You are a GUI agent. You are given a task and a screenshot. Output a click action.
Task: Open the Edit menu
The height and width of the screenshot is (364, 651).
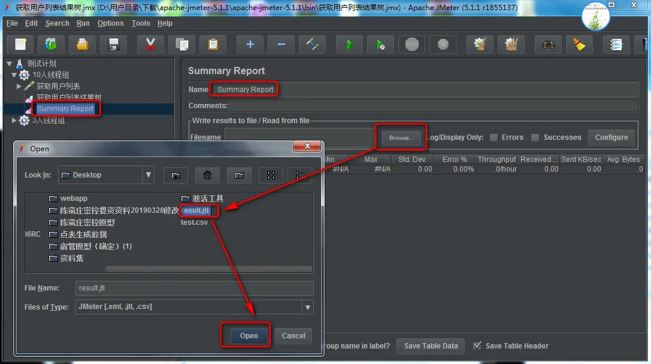[x=31, y=23]
